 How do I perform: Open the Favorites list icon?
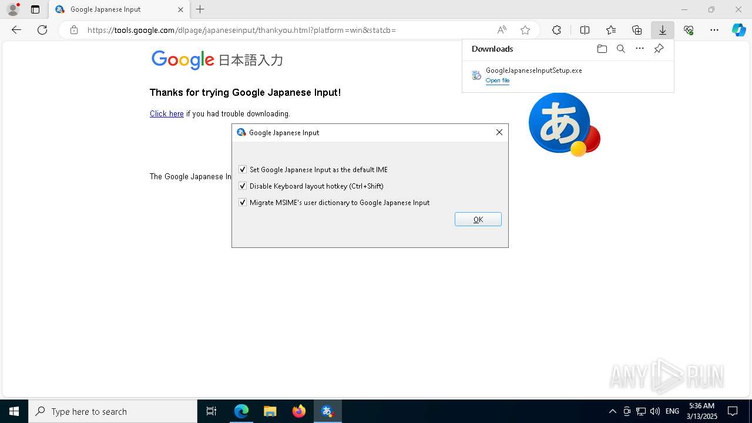(611, 30)
